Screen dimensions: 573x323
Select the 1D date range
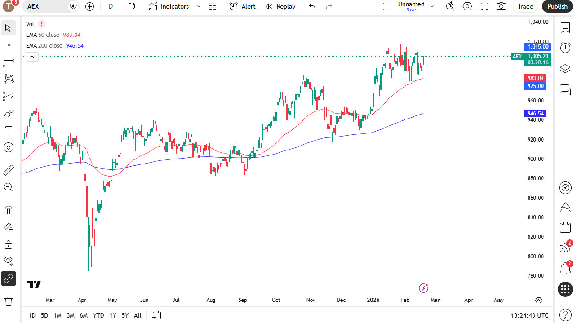pyautogui.click(x=32, y=315)
